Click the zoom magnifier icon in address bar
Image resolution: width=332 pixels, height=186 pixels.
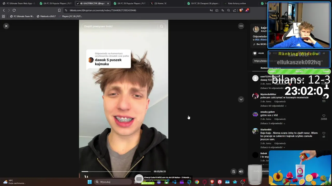tap(229, 10)
